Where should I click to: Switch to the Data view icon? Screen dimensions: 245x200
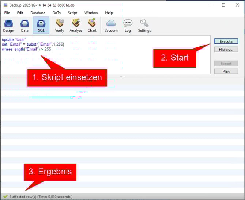(x=24, y=26)
